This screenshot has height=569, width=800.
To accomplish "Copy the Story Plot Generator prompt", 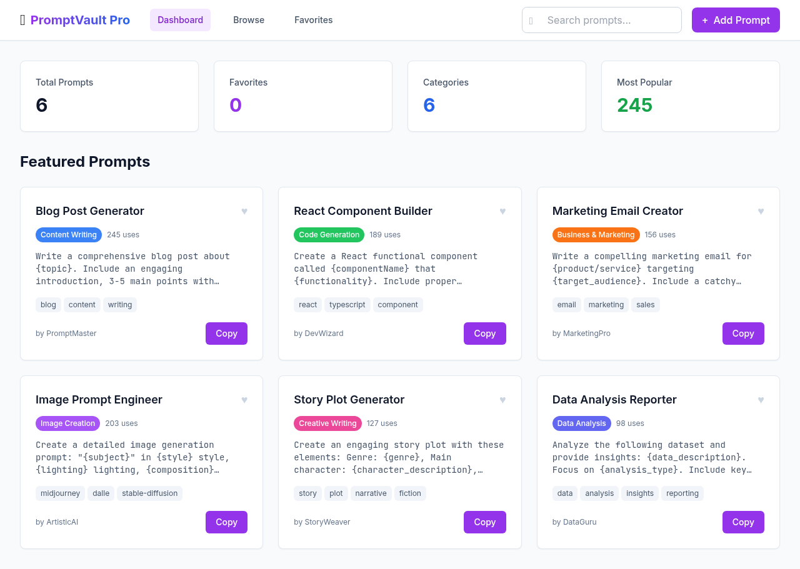I will [484, 522].
